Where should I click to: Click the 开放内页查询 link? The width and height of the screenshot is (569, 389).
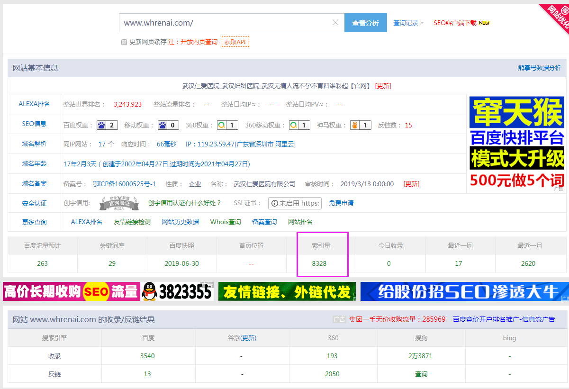tap(199, 42)
